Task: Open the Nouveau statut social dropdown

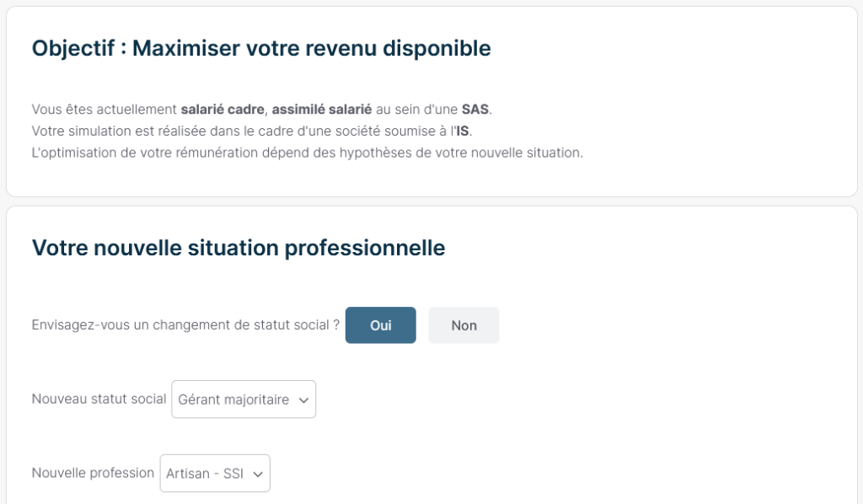Action: (x=243, y=399)
